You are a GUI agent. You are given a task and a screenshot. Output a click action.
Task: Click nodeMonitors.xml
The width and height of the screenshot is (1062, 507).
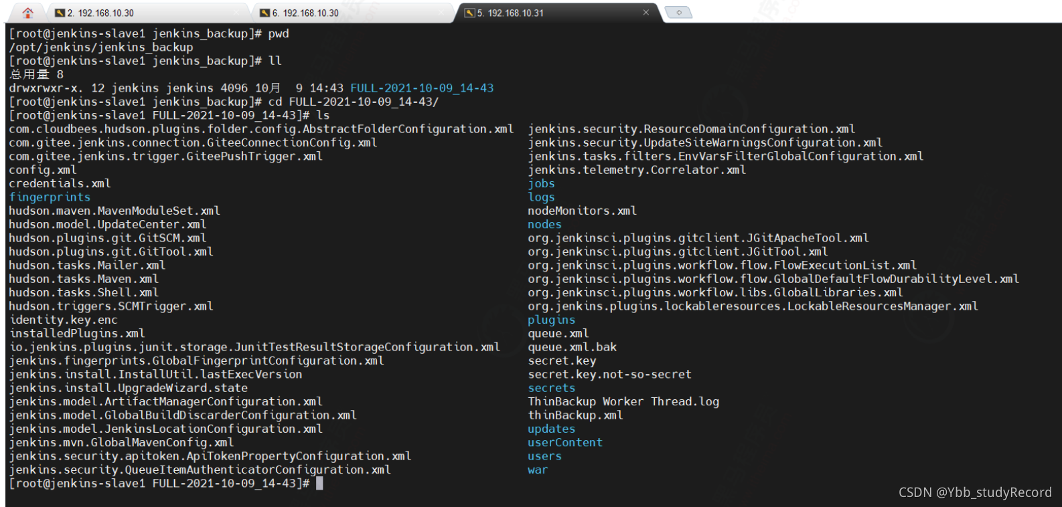582,211
